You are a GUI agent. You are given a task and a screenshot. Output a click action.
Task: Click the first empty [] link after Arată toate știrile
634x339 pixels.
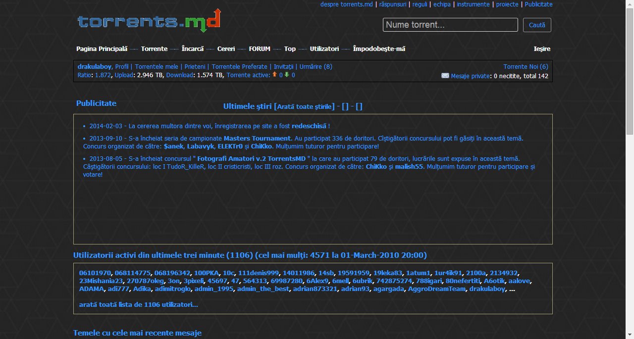tap(345, 106)
